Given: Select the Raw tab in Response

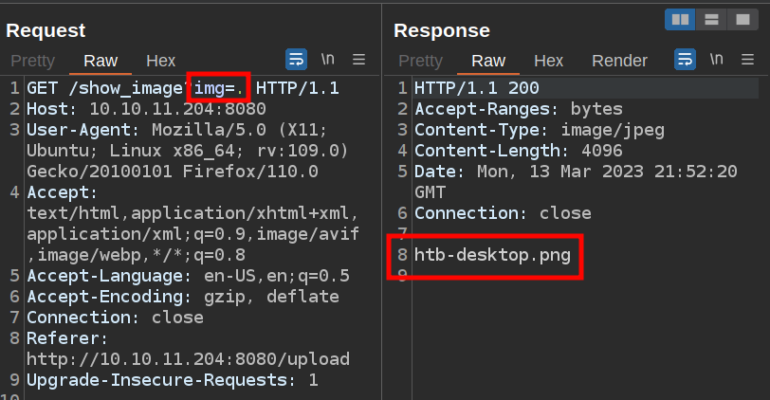Looking at the screenshot, I should [x=488, y=61].
